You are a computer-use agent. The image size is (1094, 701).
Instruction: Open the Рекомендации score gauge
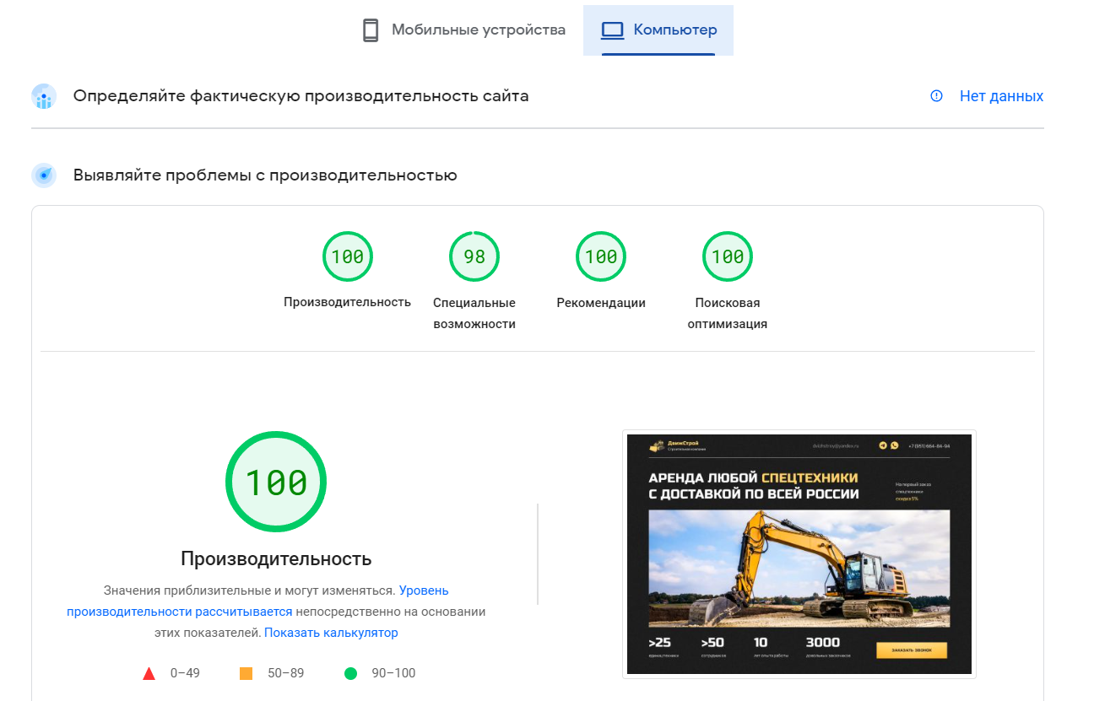601,256
